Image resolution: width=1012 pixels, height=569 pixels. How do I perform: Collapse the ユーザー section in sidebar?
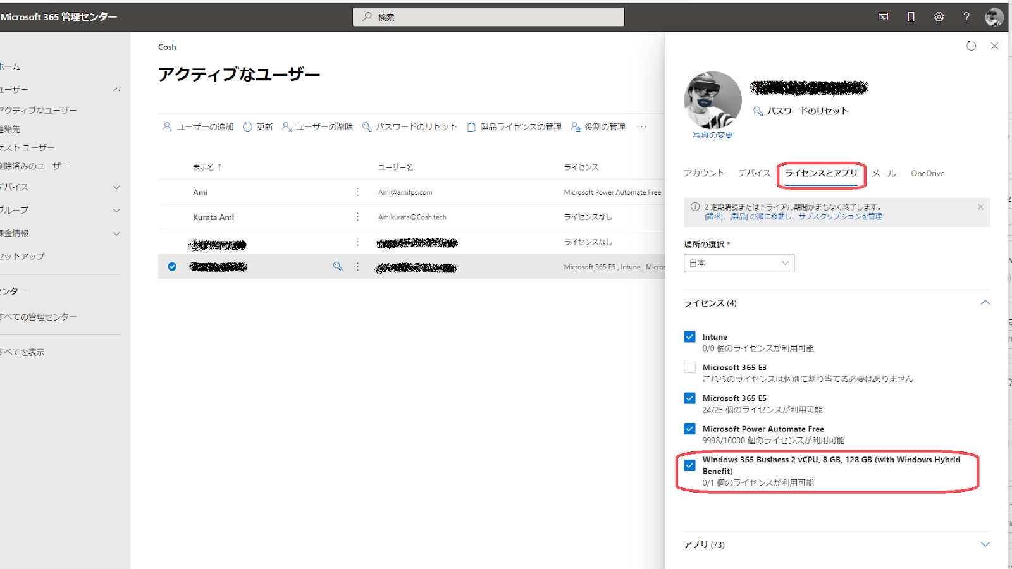click(x=116, y=90)
